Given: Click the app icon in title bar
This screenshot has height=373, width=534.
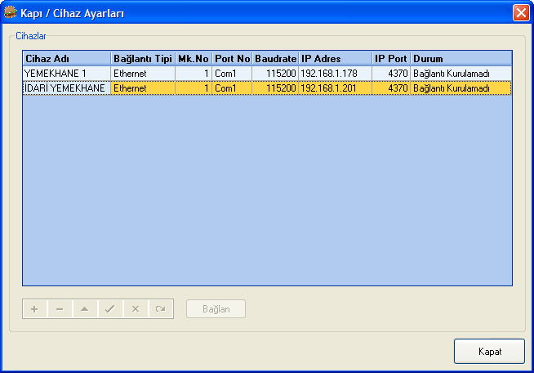Looking at the screenshot, I should [11, 13].
